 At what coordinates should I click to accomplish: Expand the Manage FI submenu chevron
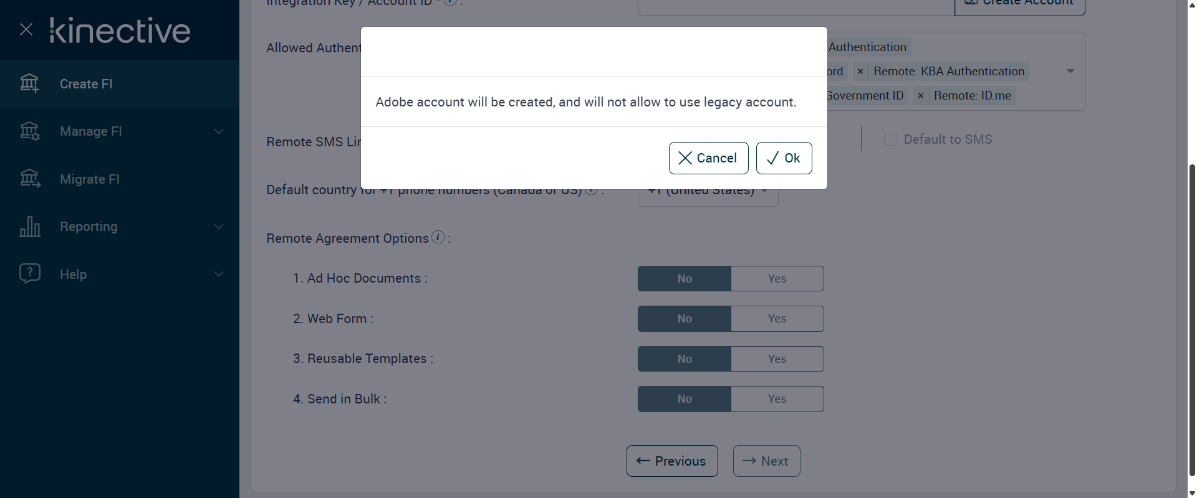tap(219, 131)
